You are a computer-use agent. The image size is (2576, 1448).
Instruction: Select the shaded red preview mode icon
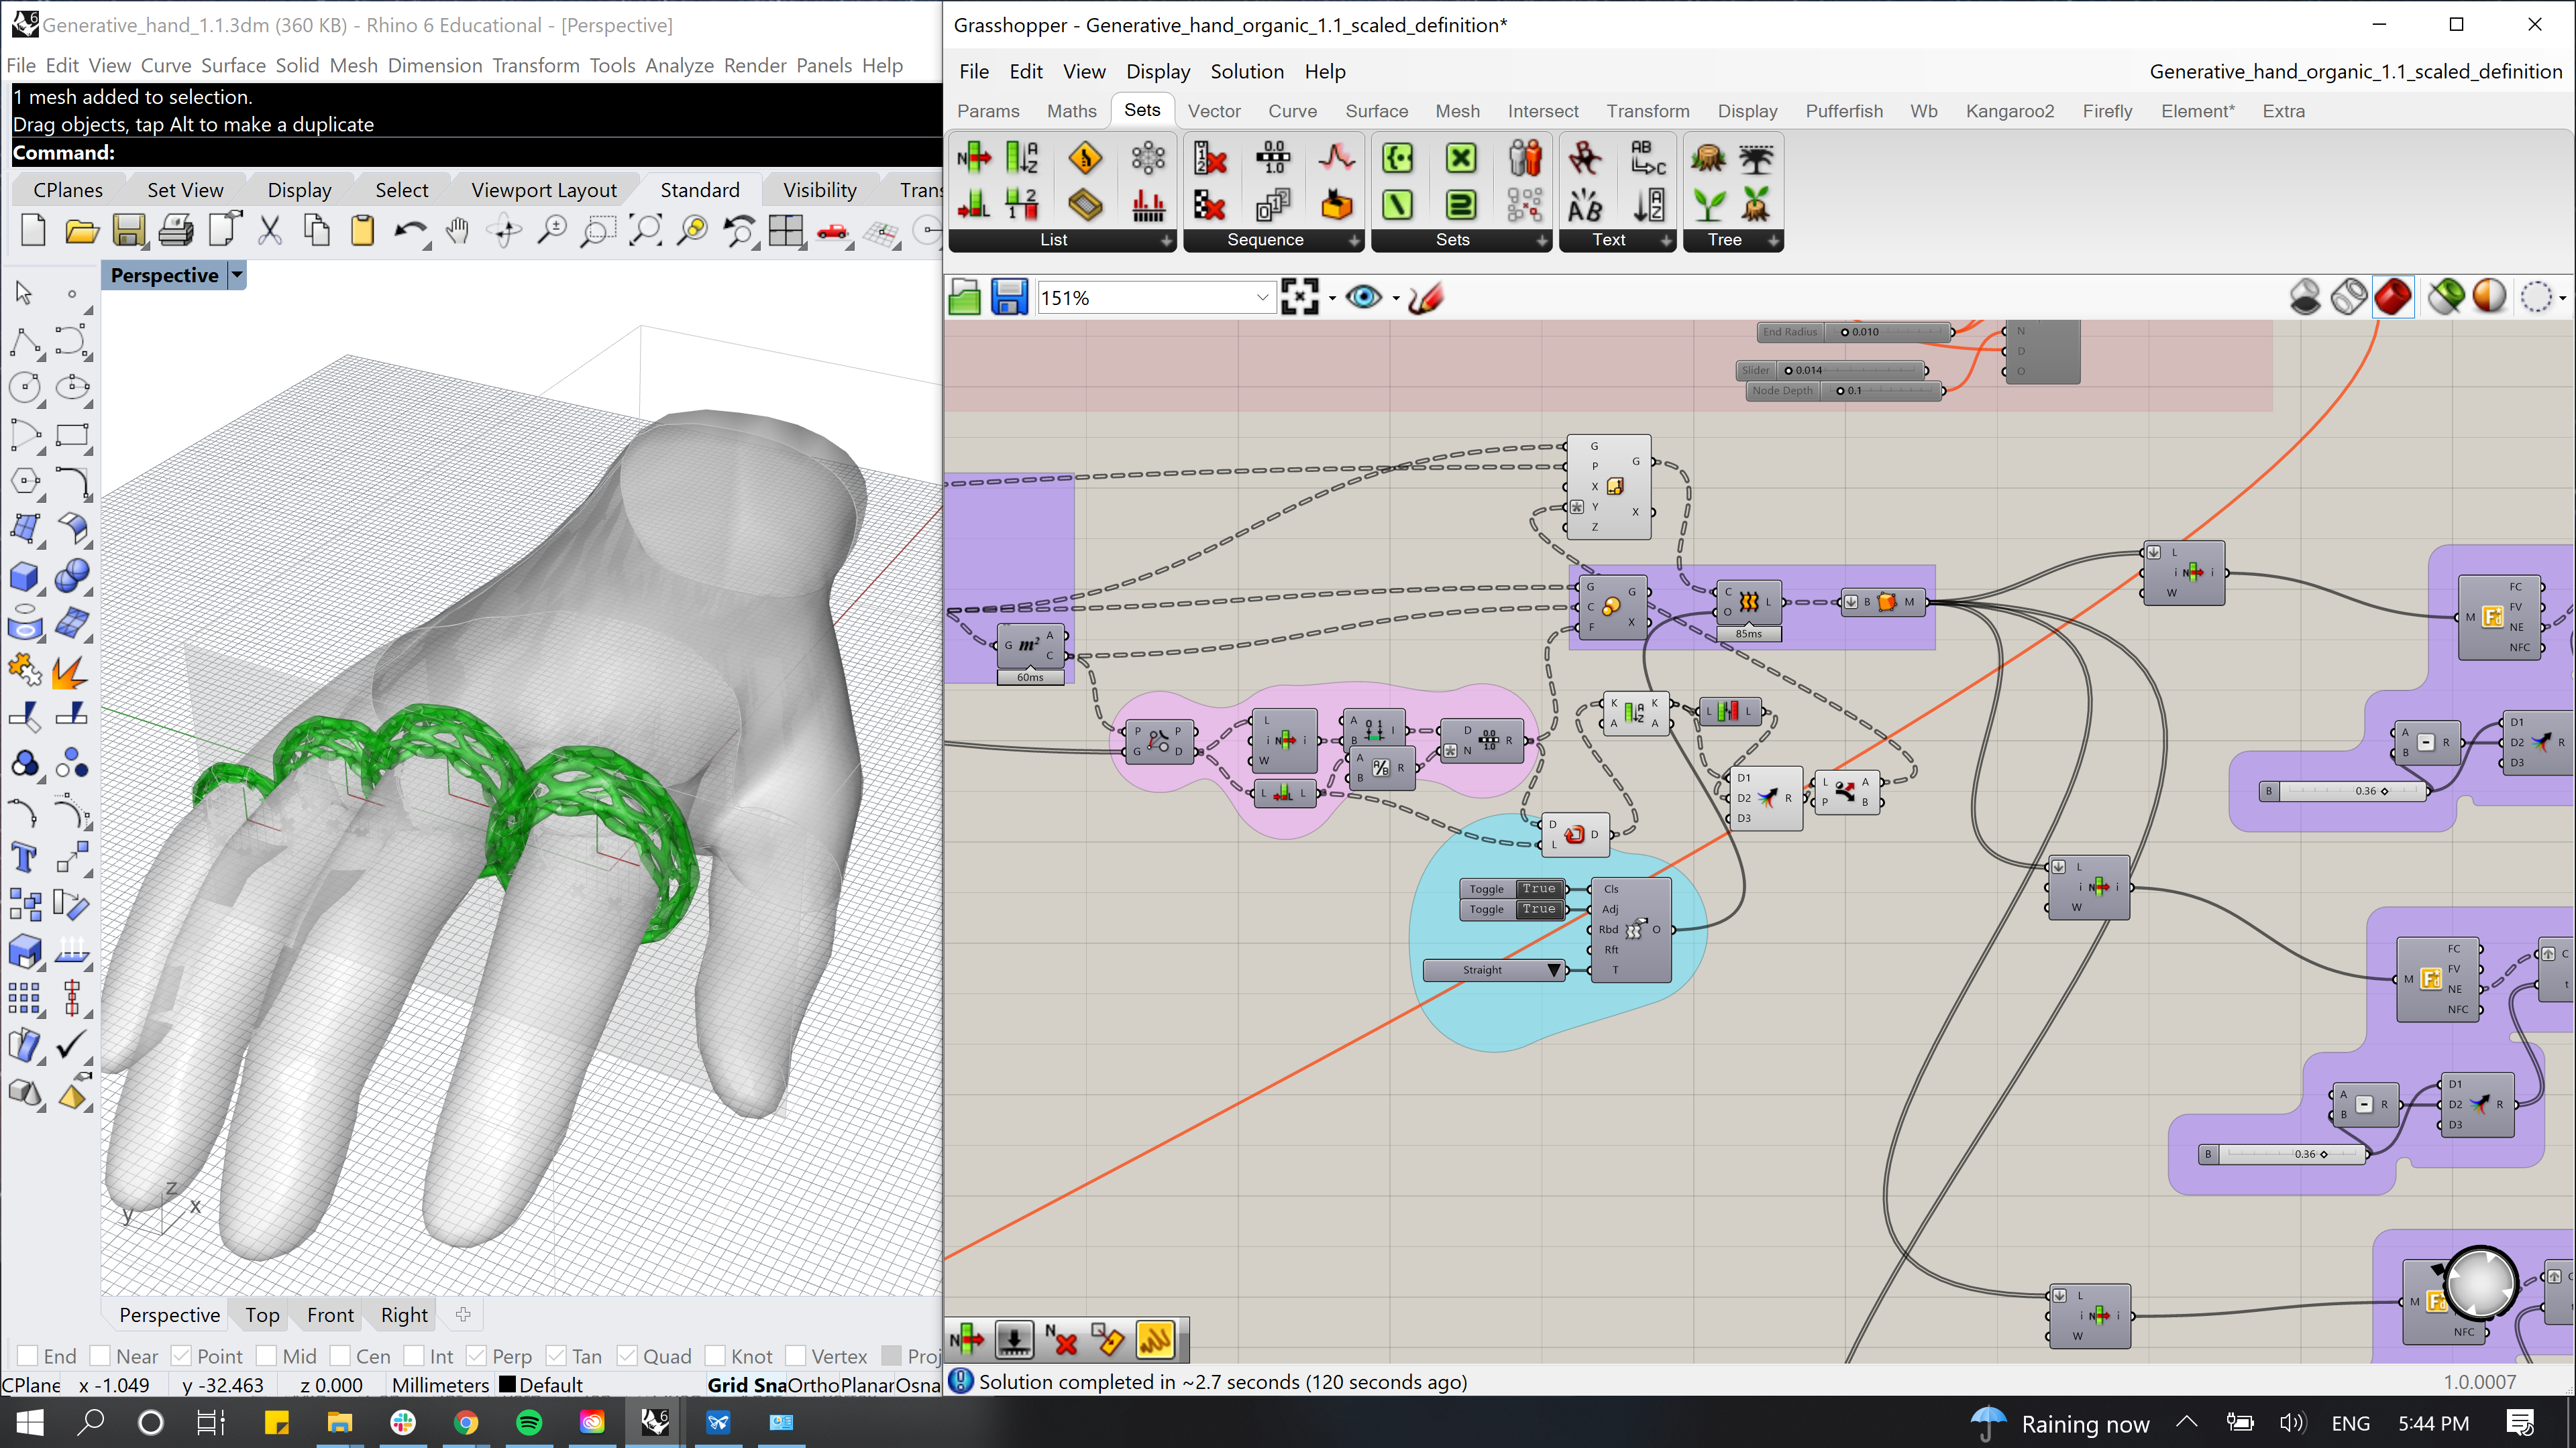click(x=2393, y=297)
